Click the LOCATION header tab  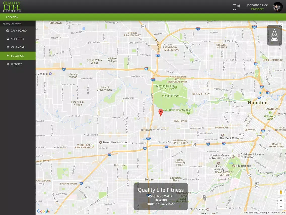pos(12,17)
